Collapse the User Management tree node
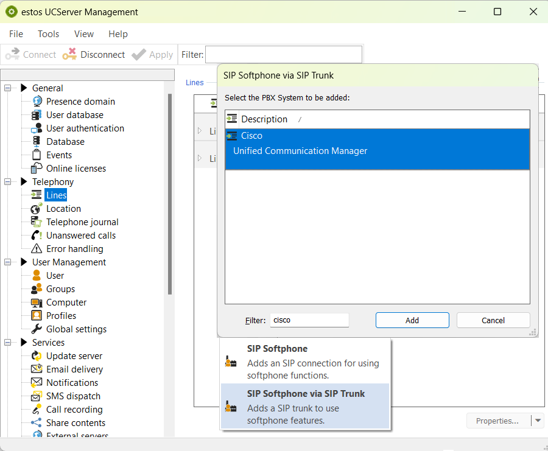The width and height of the screenshot is (548, 451). click(x=9, y=262)
